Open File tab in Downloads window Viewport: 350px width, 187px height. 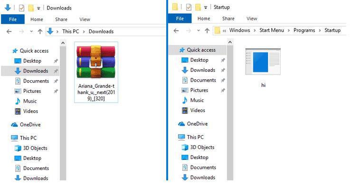[13, 19]
